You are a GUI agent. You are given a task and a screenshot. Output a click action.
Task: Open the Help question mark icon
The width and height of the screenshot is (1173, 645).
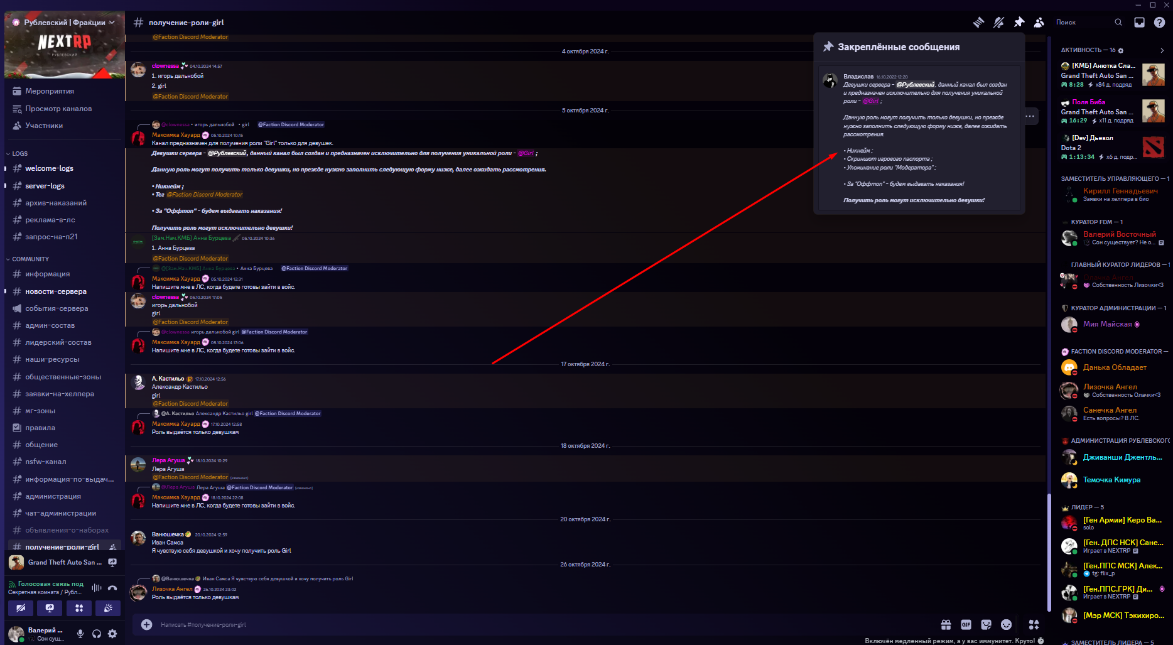[x=1159, y=23]
